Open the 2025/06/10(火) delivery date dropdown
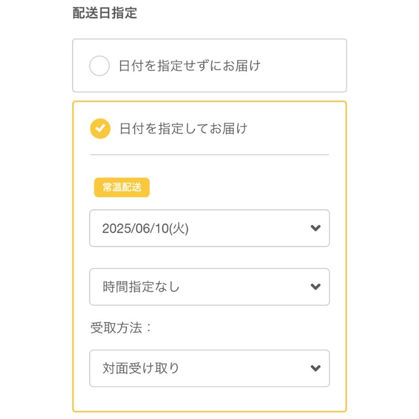This screenshot has width=419, height=419. pos(210,228)
